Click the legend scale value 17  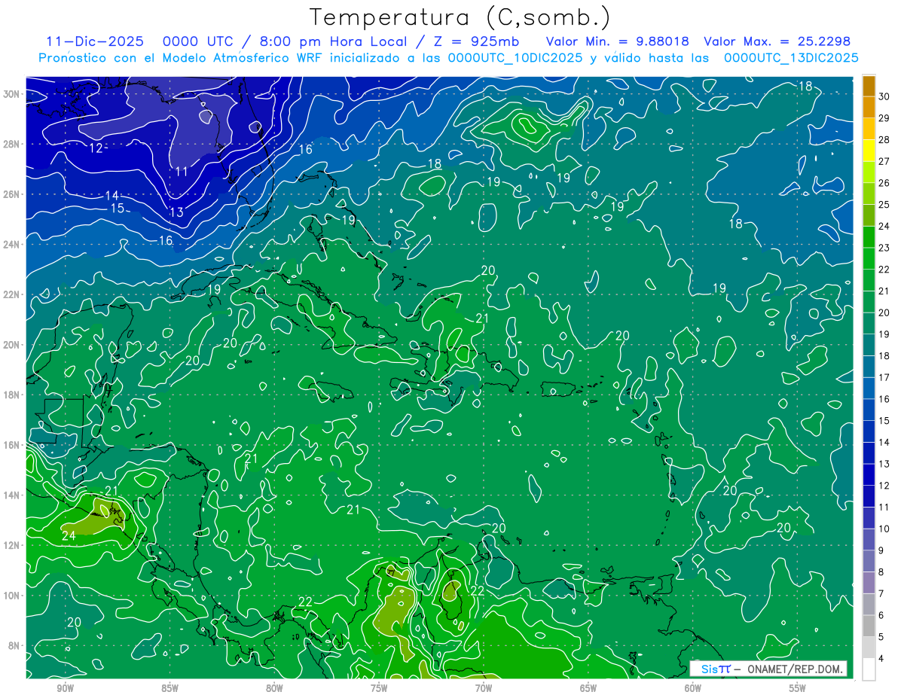[x=884, y=377]
